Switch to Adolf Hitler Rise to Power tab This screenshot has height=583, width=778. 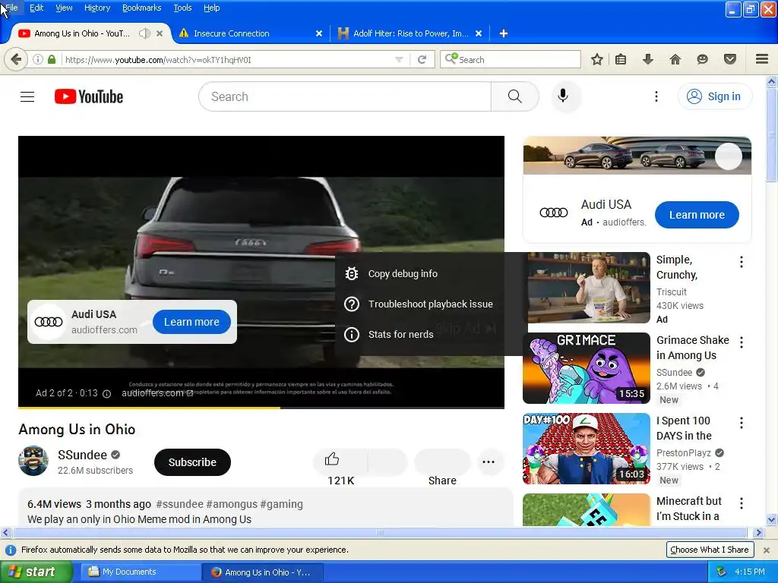pyautogui.click(x=410, y=33)
